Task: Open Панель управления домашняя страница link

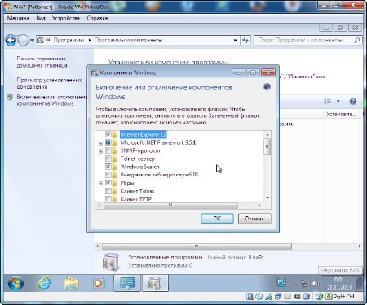Action: tap(43, 62)
